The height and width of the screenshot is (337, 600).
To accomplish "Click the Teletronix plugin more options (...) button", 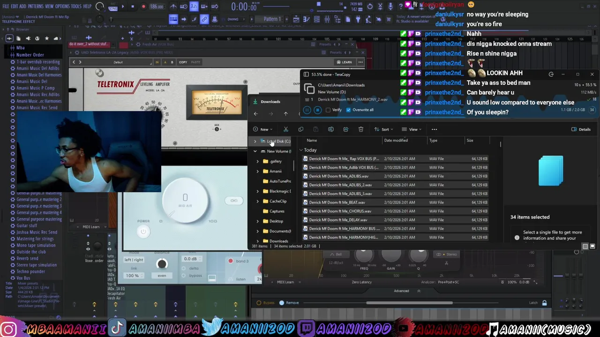I will [x=360, y=62].
